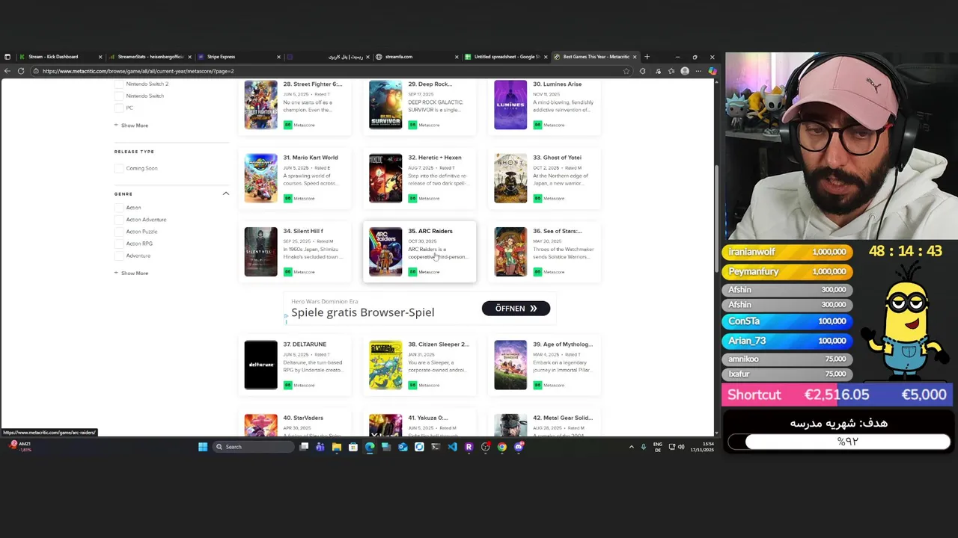The height and width of the screenshot is (538, 958).
Task: Show hidden system tray icons
Action: 631,447
